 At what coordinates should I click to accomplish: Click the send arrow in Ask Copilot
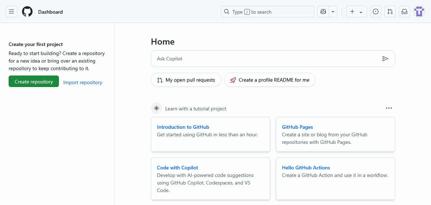[385, 59]
